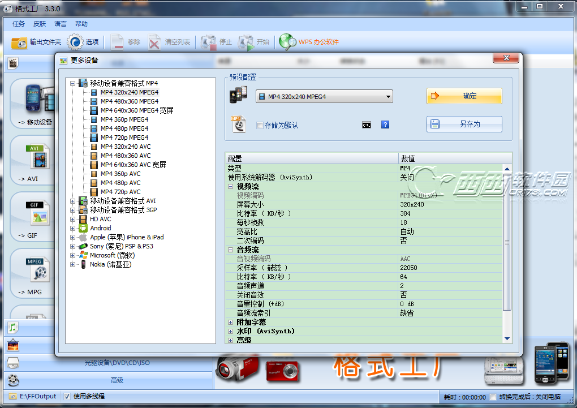This screenshot has width=577, height=408.
Task: Expand the 移动设备兼容格式 AVI node
Action: click(x=72, y=201)
